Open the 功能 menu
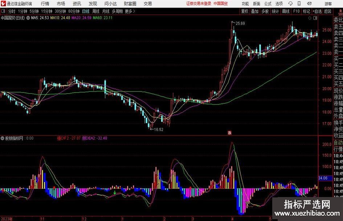 pos(245,4)
